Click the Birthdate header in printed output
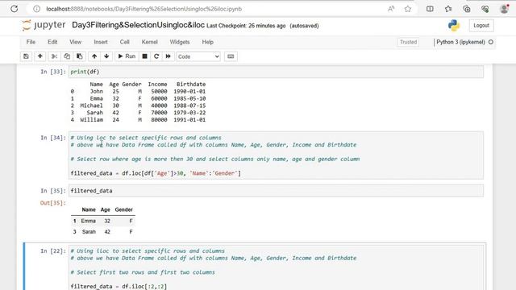 [x=191, y=84]
